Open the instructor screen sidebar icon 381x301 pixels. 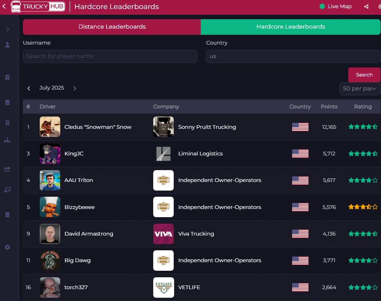[7, 189]
